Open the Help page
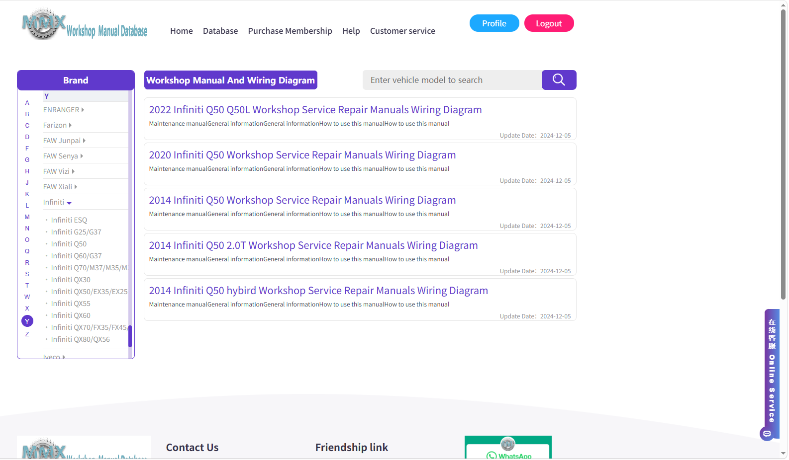Screen dimensions: 789x460 [x=351, y=31]
